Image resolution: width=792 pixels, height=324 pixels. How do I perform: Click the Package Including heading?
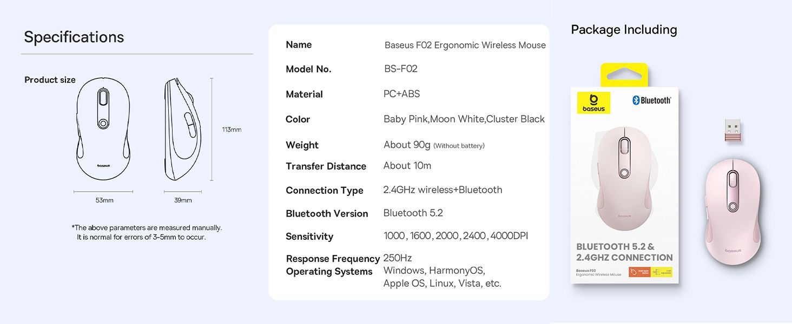pos(624,30)
